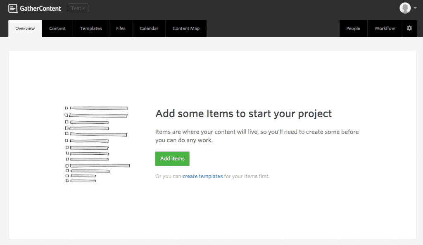This screenshot has height=245, width=423.
Task: Open the settings gear icon
Action: coord(409,28)
